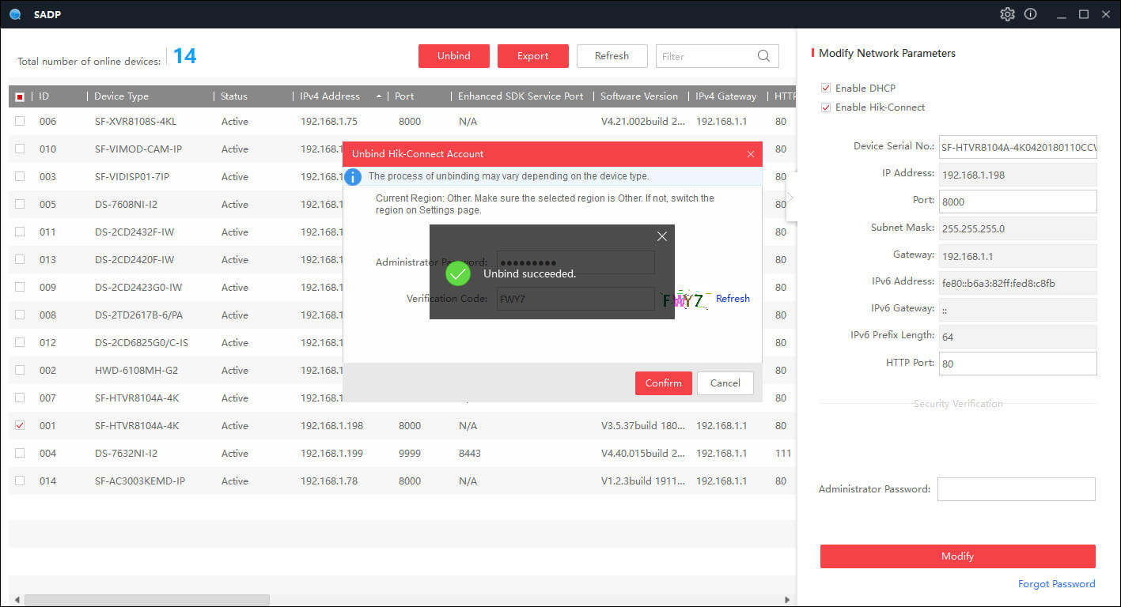Screen dimensions: 1121x607
Task: Cancel the unbind dialog
Action: [x=725, y=383]
